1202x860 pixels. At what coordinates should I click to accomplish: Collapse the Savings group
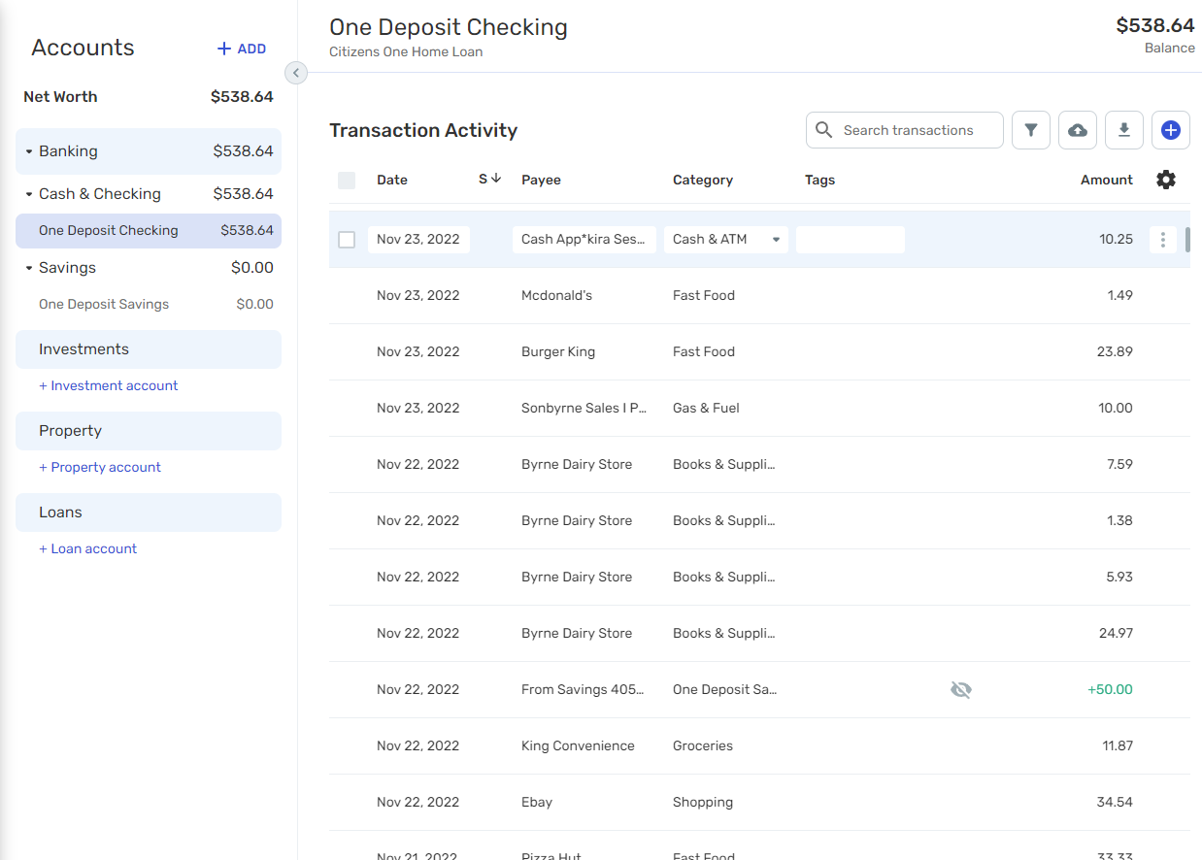coord(29,269)
